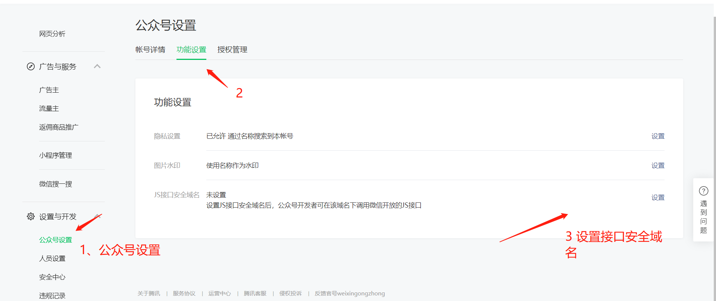Click the 隐私设置 row label

pyautogui.click(x=167, y=136)
